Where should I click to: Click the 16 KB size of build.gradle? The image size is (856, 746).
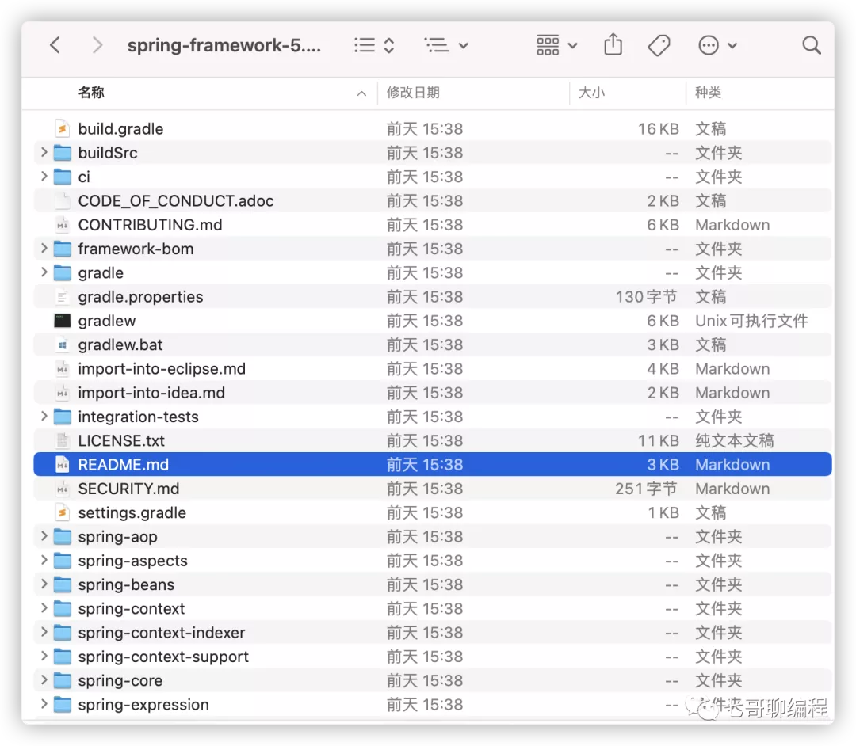click(x=658, y=129)
